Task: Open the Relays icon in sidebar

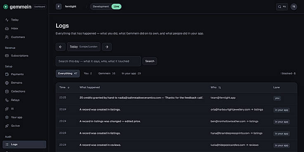Action: click(x=7, y=100)
